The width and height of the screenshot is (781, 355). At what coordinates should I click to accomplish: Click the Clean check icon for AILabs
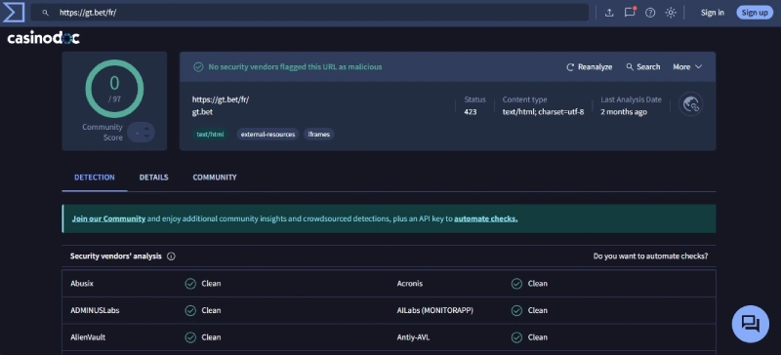[516, 311]
